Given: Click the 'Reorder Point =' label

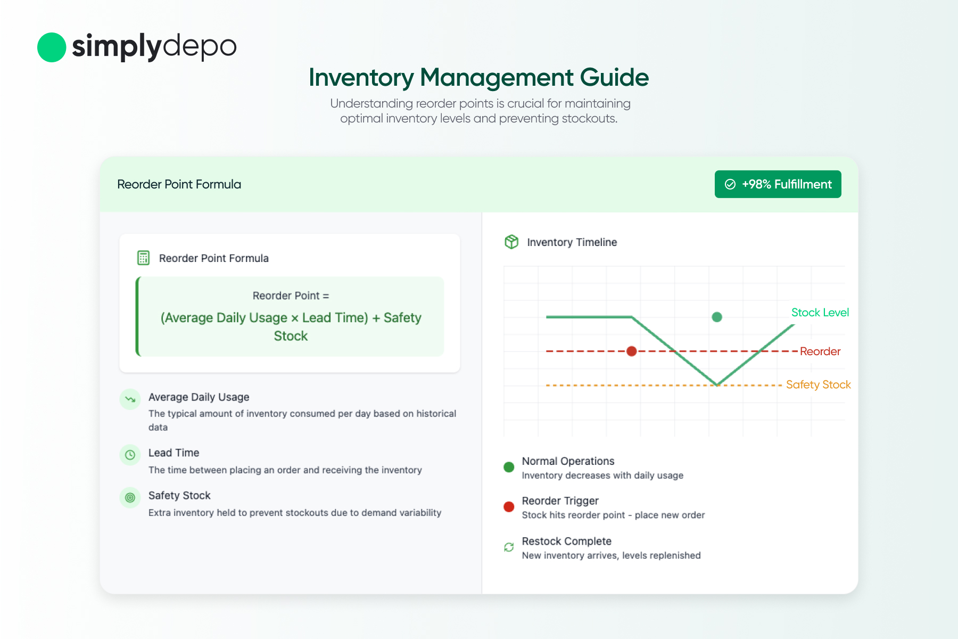Looking at the screenshot, I should pos(291,296).
